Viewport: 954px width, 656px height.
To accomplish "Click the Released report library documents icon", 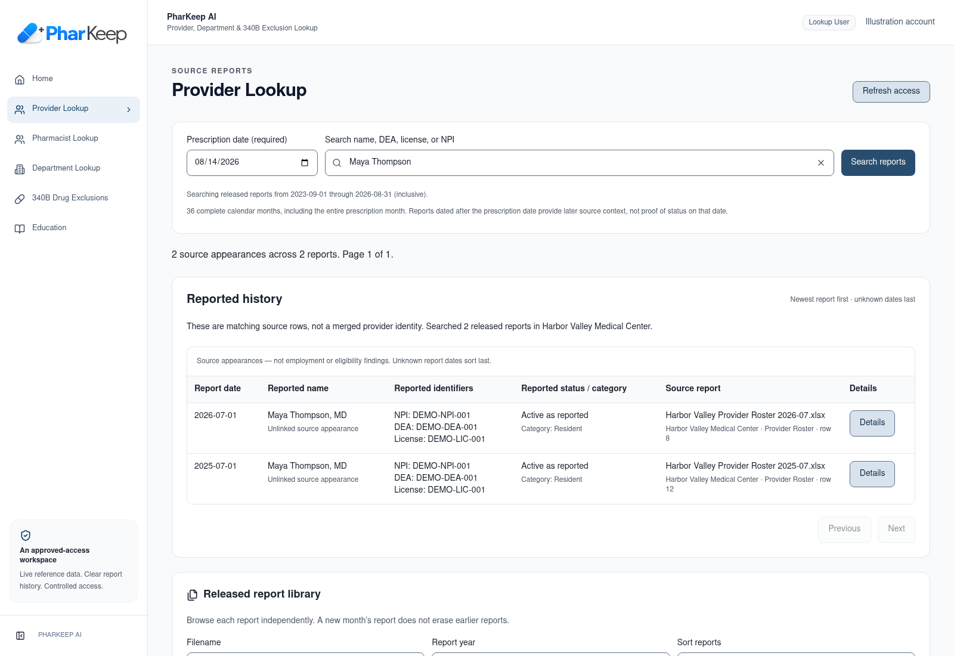I will click(x=192, y=595).
